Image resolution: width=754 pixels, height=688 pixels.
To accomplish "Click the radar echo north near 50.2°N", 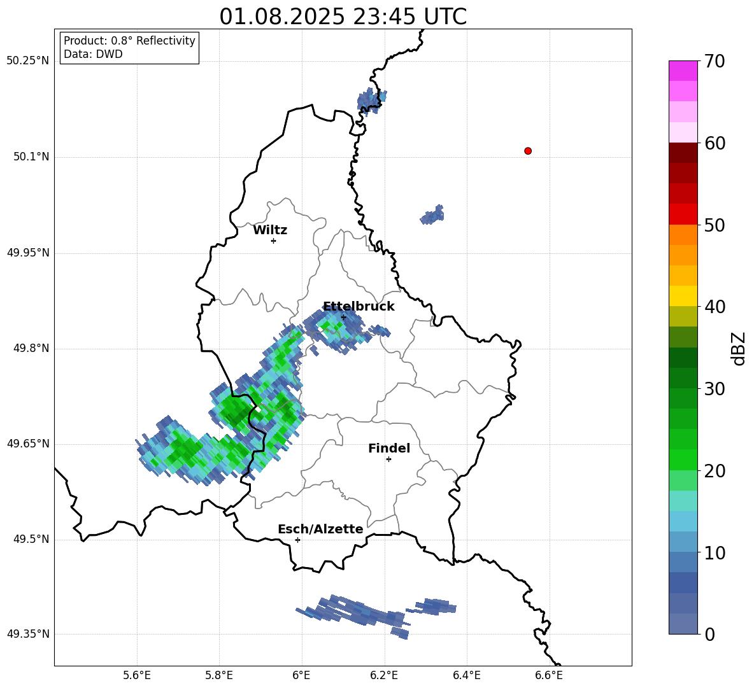I will (x=371, y=101).
